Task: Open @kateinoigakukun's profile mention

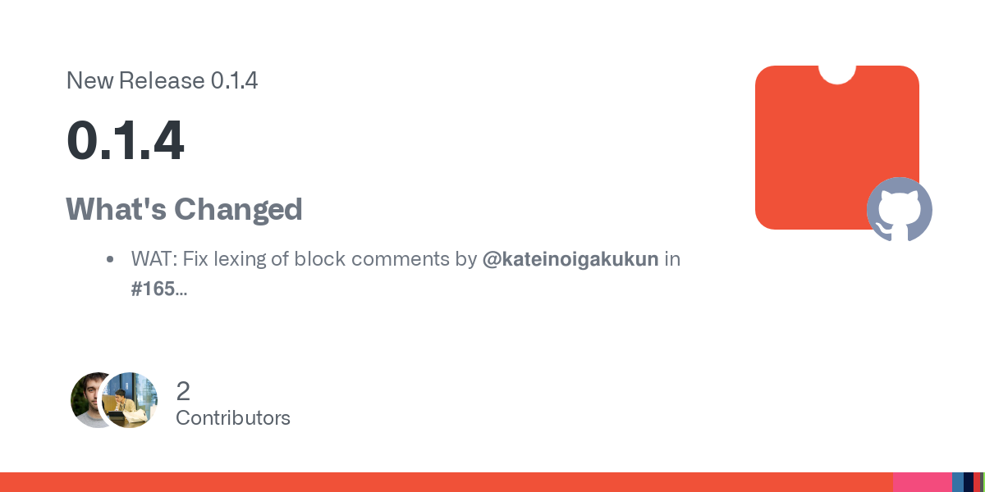Action: click(x=570, y=259)
